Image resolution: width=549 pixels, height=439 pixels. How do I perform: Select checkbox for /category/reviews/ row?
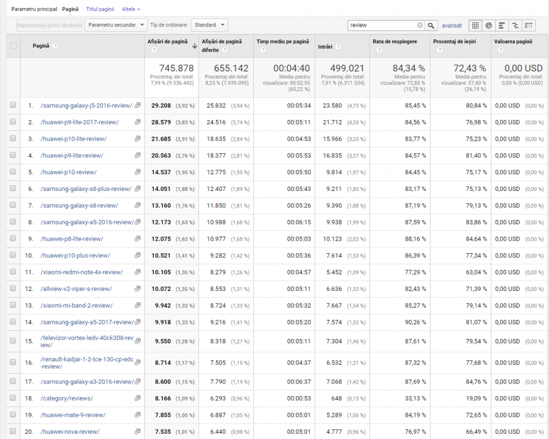pyautogui.click(x=13, y=398)
